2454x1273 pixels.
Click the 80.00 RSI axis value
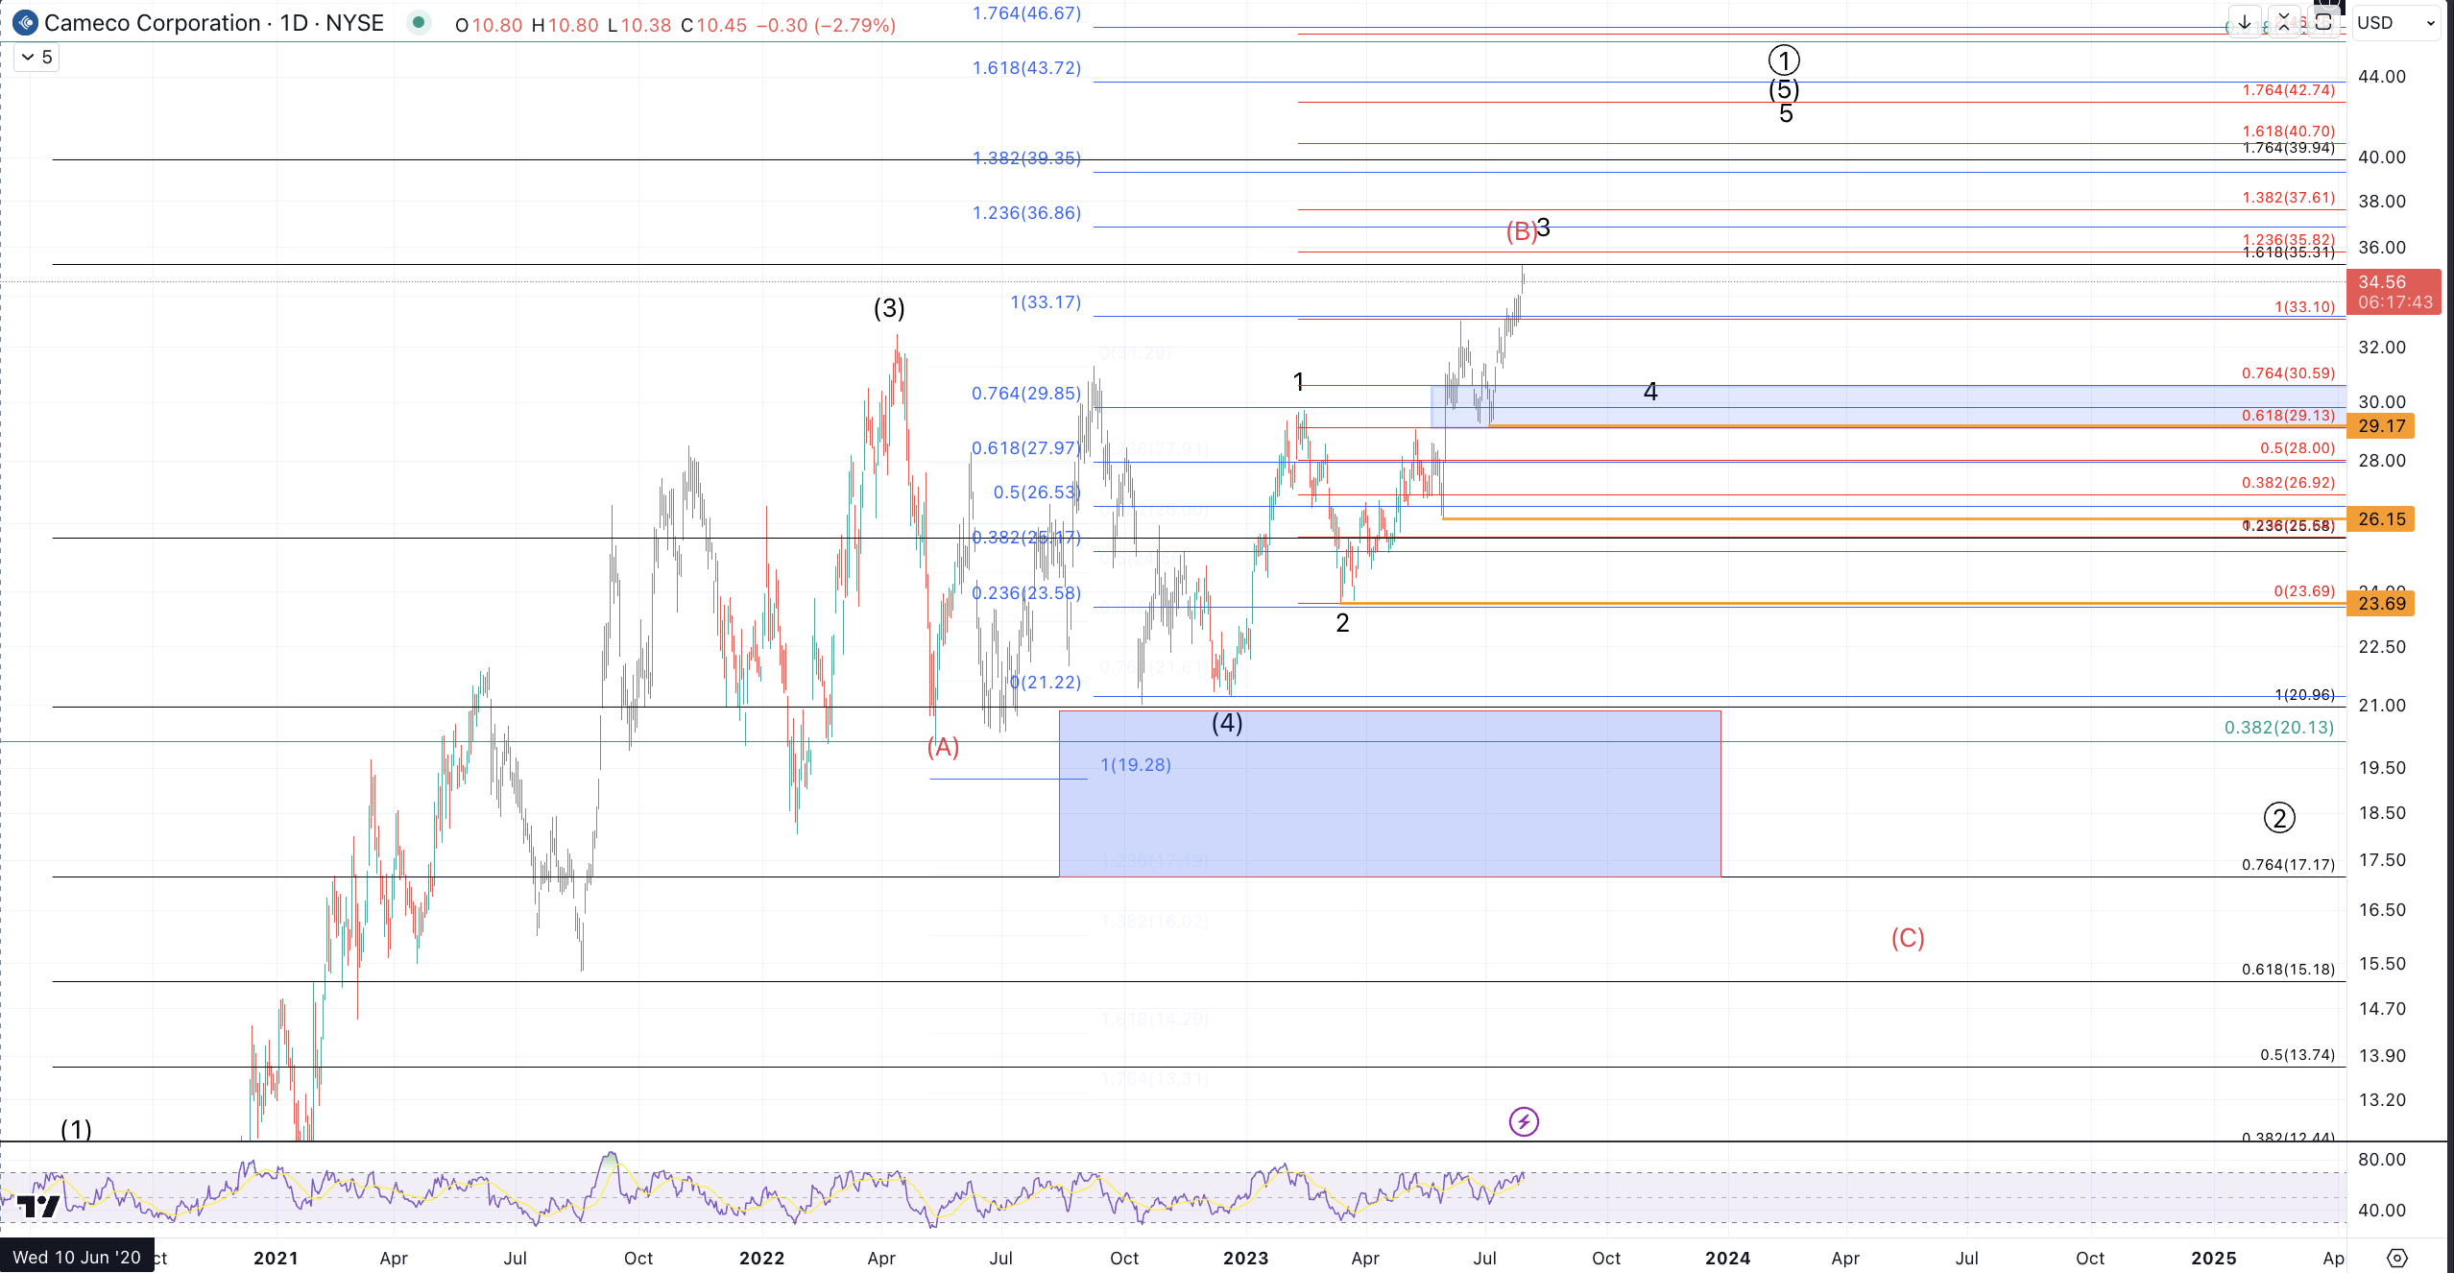point(2382,1160)
